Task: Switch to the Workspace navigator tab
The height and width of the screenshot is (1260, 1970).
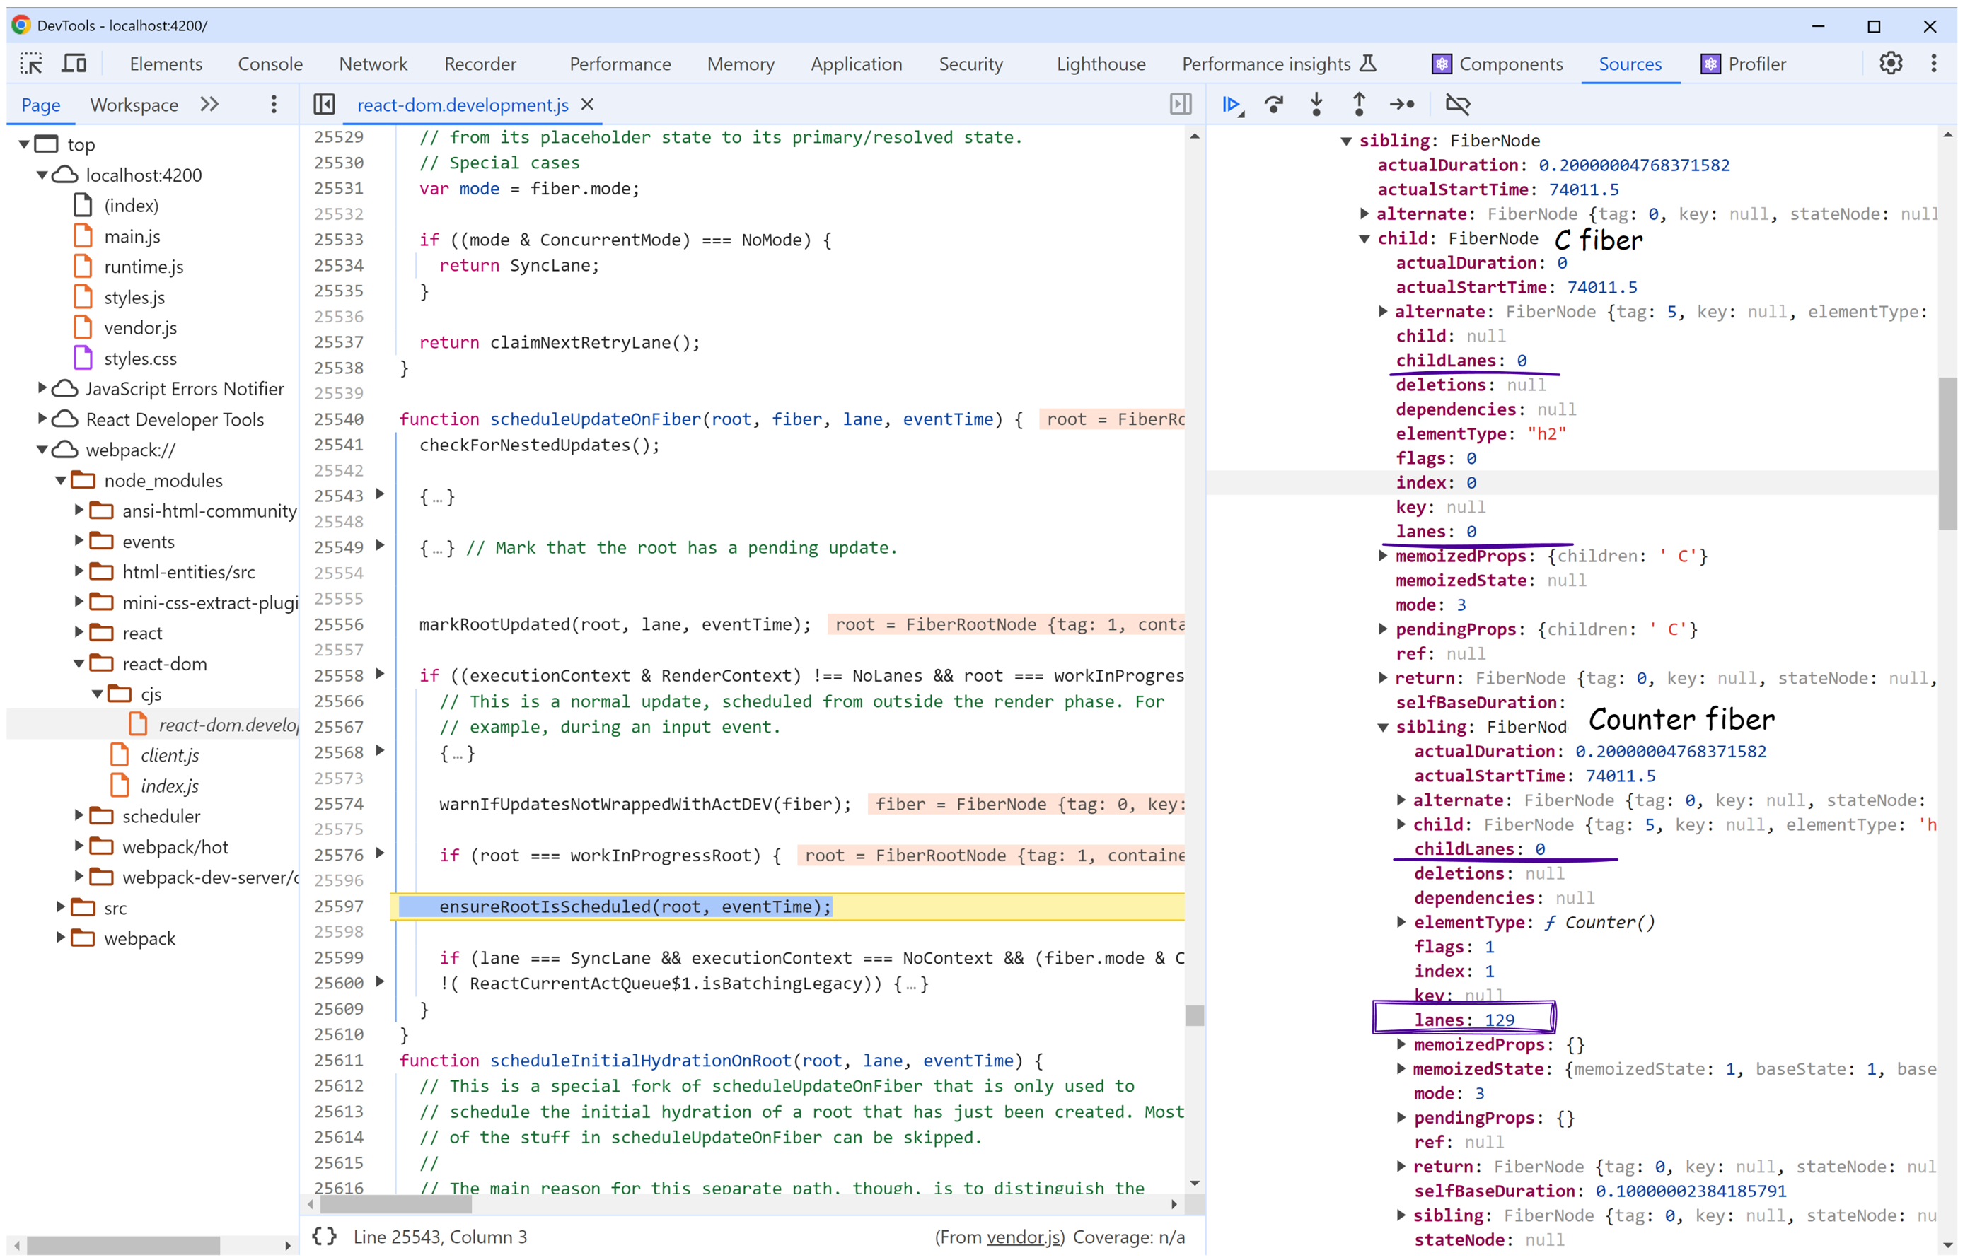Action: tap(134, 105)
